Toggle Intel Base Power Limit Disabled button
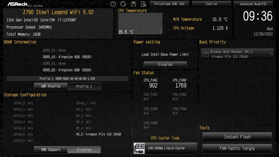 [165, 65]
